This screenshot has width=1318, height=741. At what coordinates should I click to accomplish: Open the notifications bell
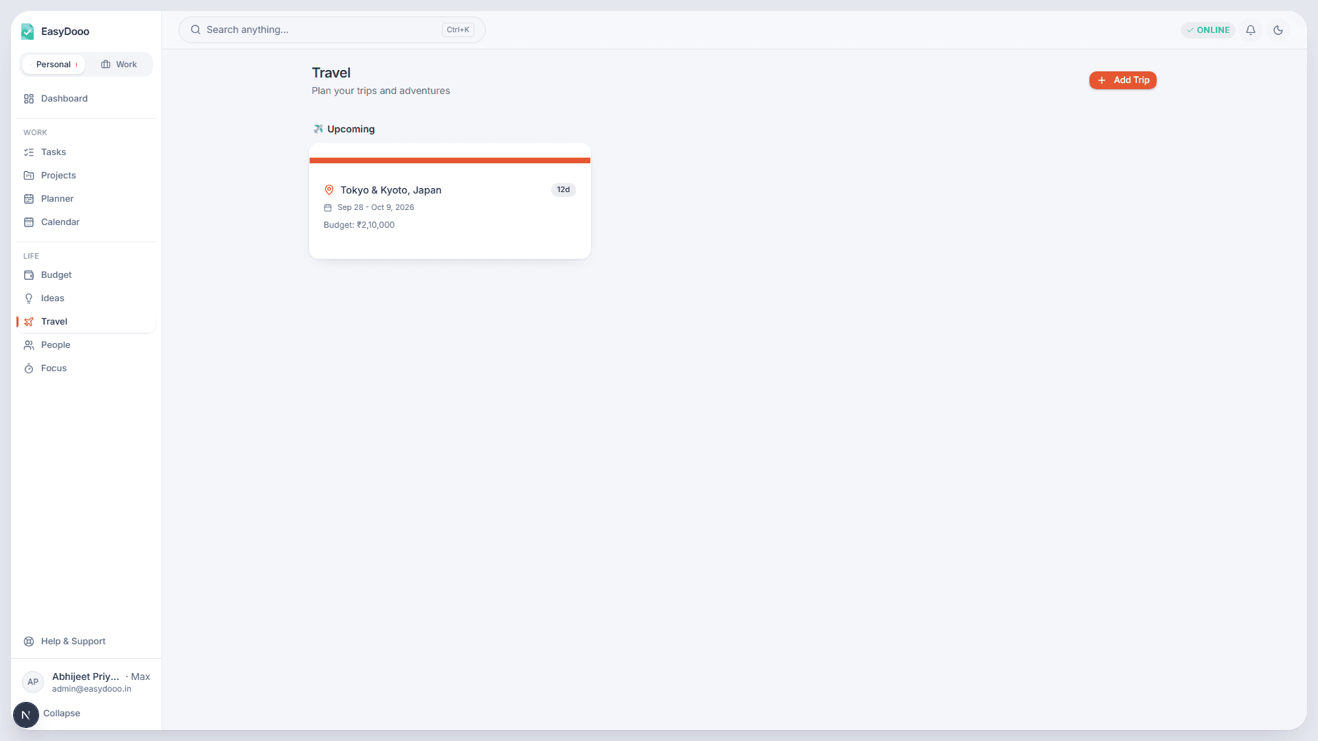coord(1251,30)
